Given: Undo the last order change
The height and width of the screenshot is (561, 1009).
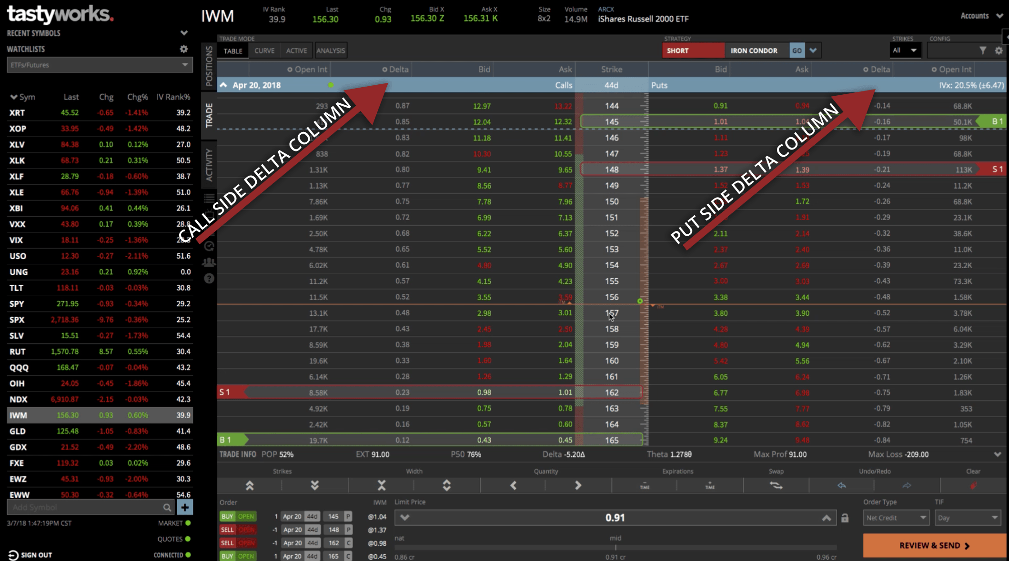Looking at the screenshot, I should 842,485.
